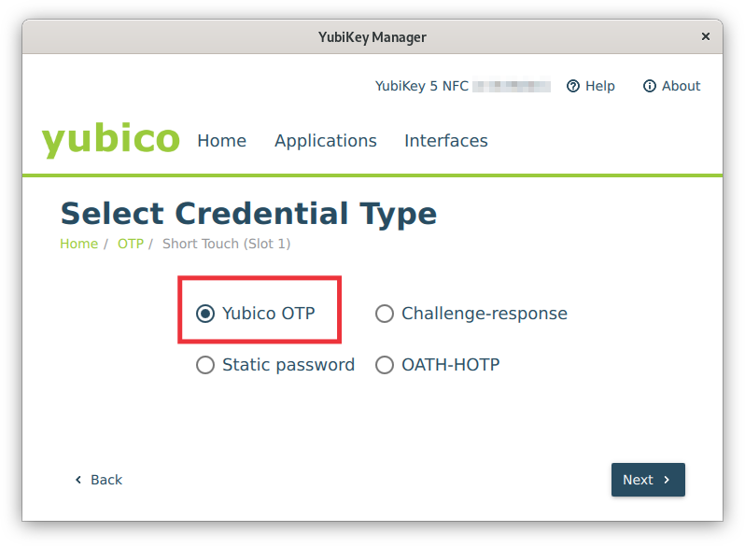Viewport: 745px width, 546px height.
Task: Click the OTP breadcrumb link
Action: (x=130, y=244)
